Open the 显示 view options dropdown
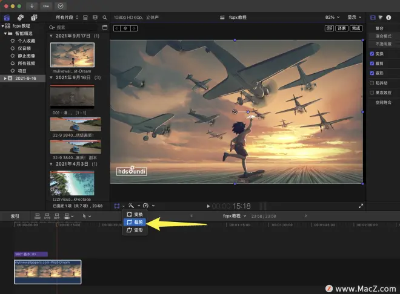 click(355, 18)
